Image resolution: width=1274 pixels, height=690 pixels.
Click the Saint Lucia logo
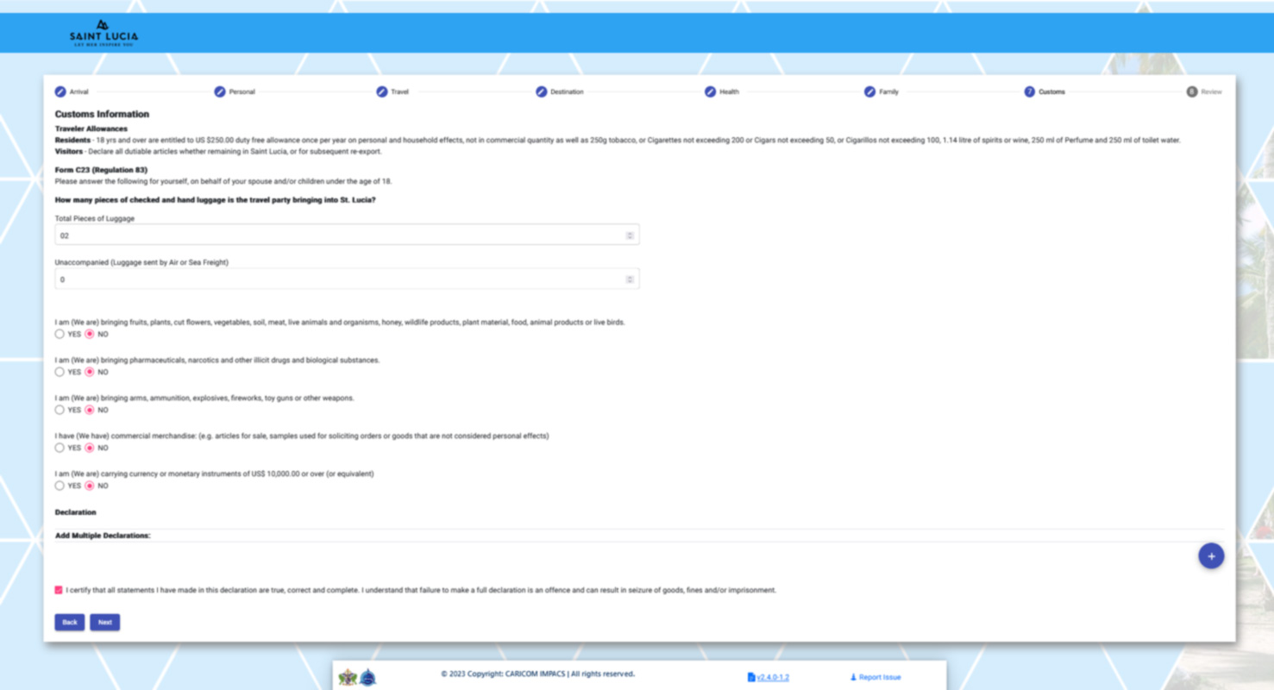(x=104, y=33)
